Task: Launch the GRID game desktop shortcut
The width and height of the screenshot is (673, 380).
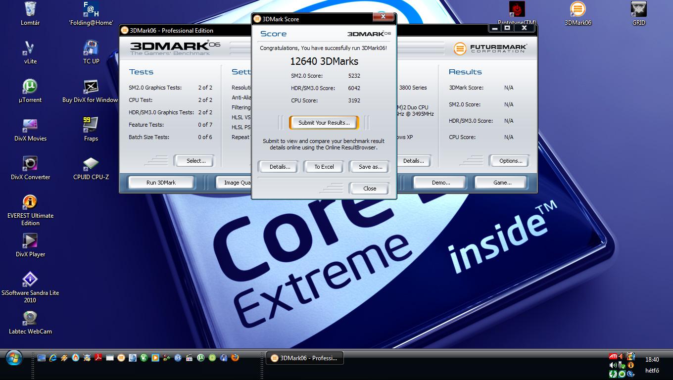Action: tap(638, 14)
